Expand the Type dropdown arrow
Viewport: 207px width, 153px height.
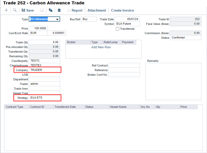click(58, 19)
